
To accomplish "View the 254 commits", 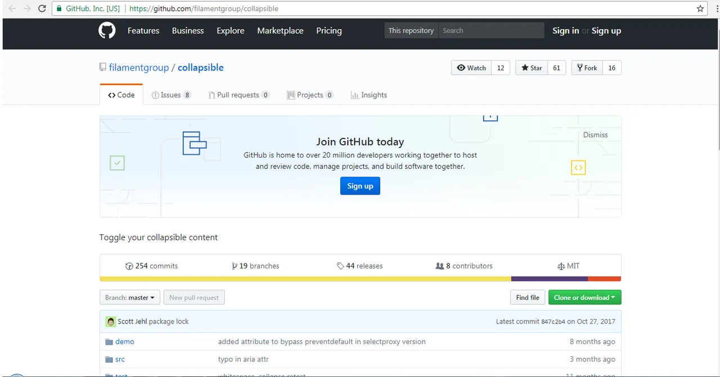I will (x=152, y=266).
